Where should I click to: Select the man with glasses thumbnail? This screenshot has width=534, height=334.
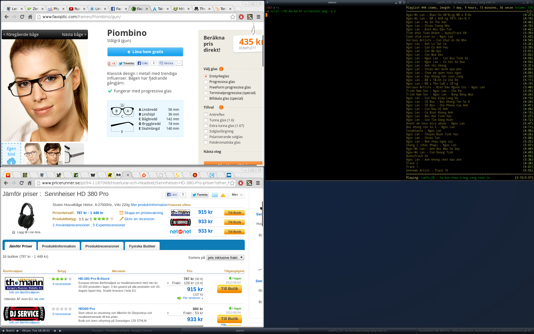click(x=53, y=154)
